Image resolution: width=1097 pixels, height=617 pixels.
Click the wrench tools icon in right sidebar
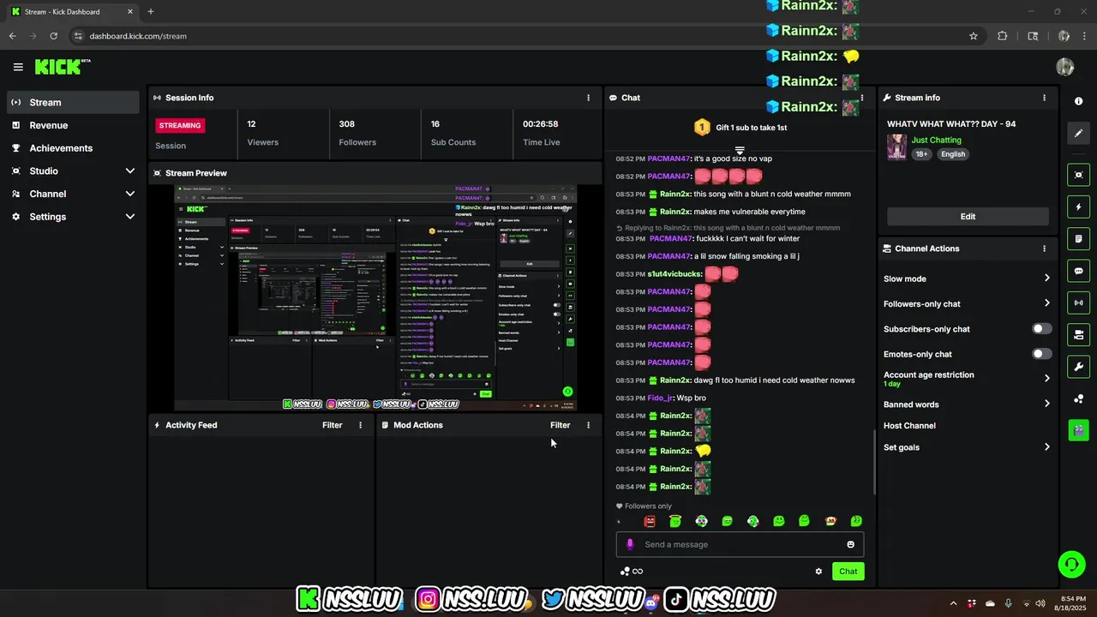(1078, 367)
